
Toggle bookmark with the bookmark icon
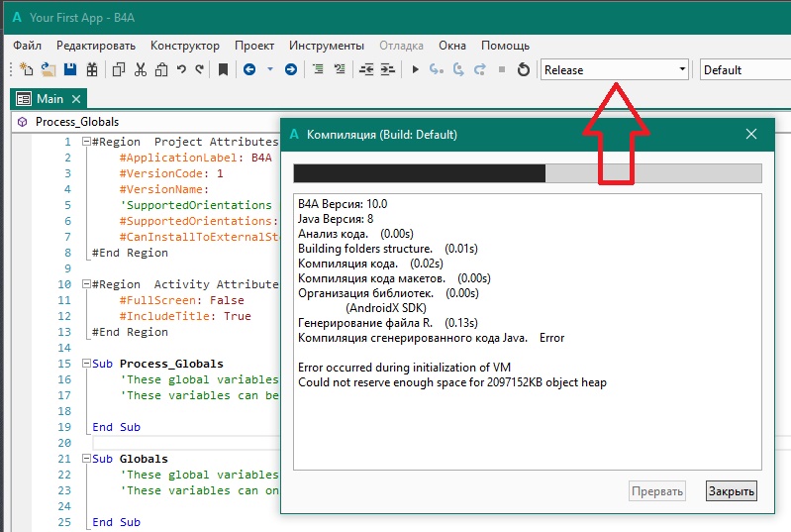point(224,69)
